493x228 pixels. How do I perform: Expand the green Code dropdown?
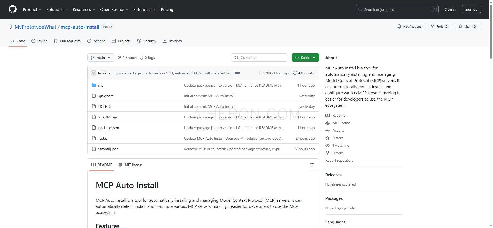click(x=305, y=58)
